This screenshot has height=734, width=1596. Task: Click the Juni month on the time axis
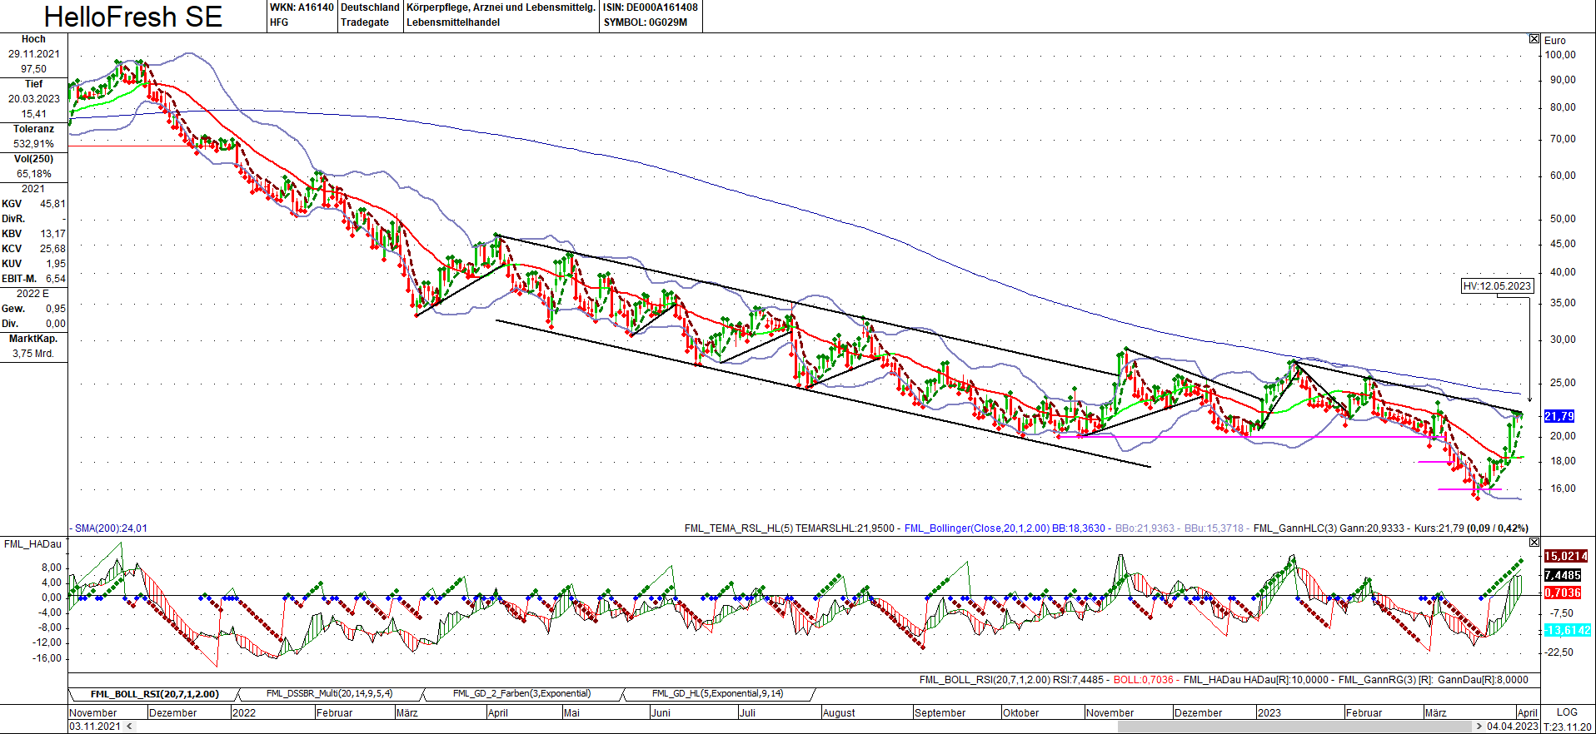click(x=661, y=713)
